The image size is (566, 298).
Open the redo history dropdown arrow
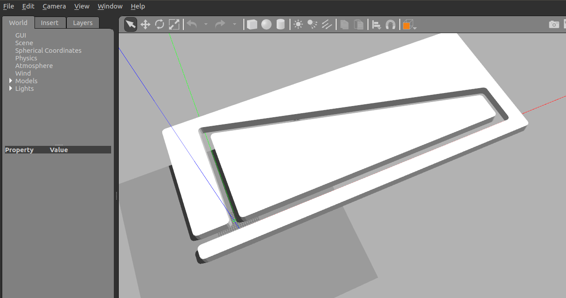click(234, 24)
